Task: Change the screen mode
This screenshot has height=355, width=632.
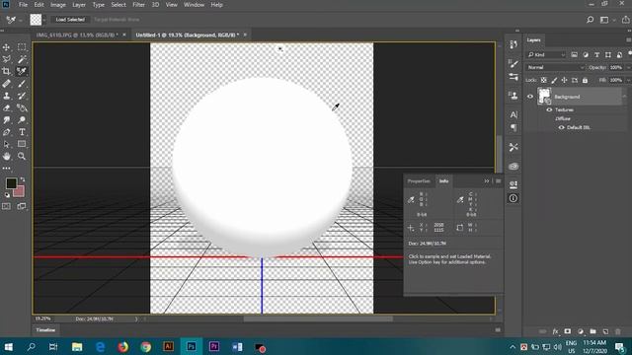Action: coord(22,206)
